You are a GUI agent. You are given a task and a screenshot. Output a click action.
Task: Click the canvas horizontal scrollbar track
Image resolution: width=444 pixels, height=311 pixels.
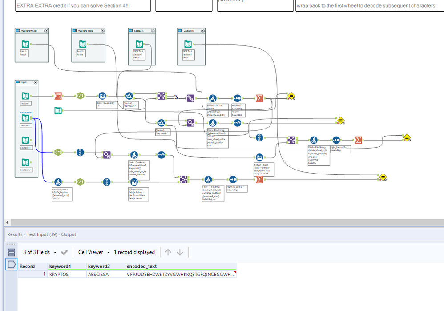(226, 222)
